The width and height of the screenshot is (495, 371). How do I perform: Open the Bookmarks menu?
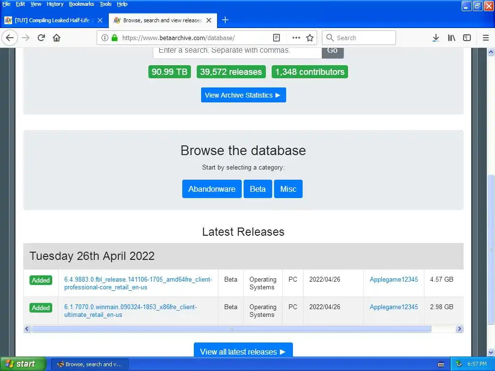[x=81, y=4]
